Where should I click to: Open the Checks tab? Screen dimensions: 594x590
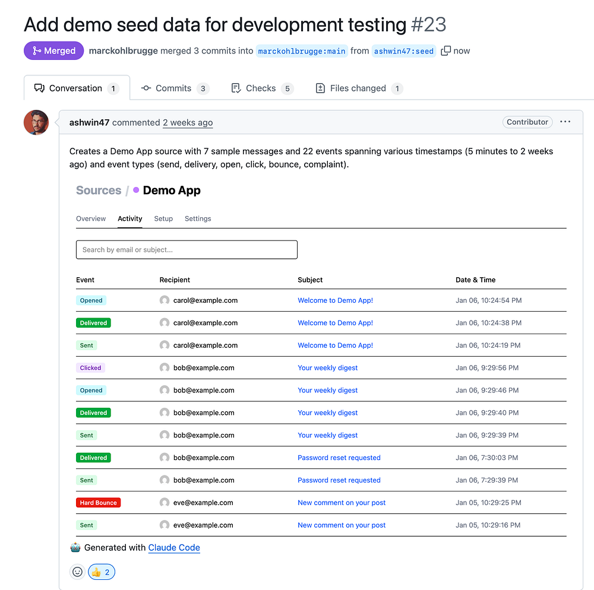point(261,88)
